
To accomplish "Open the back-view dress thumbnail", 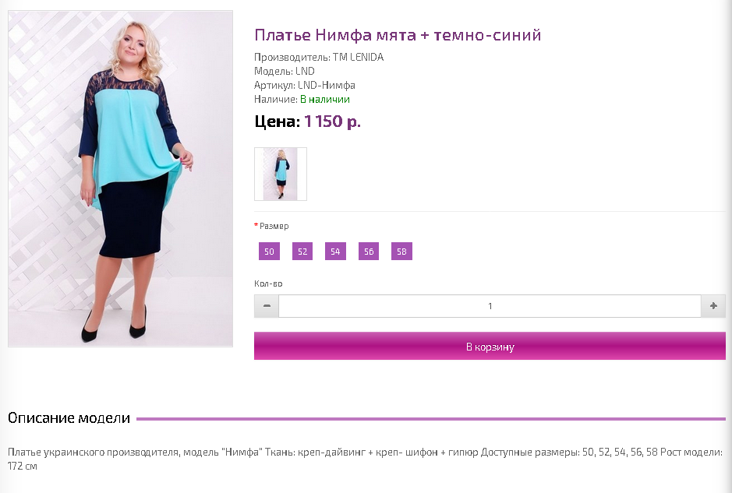I will 281,174.
